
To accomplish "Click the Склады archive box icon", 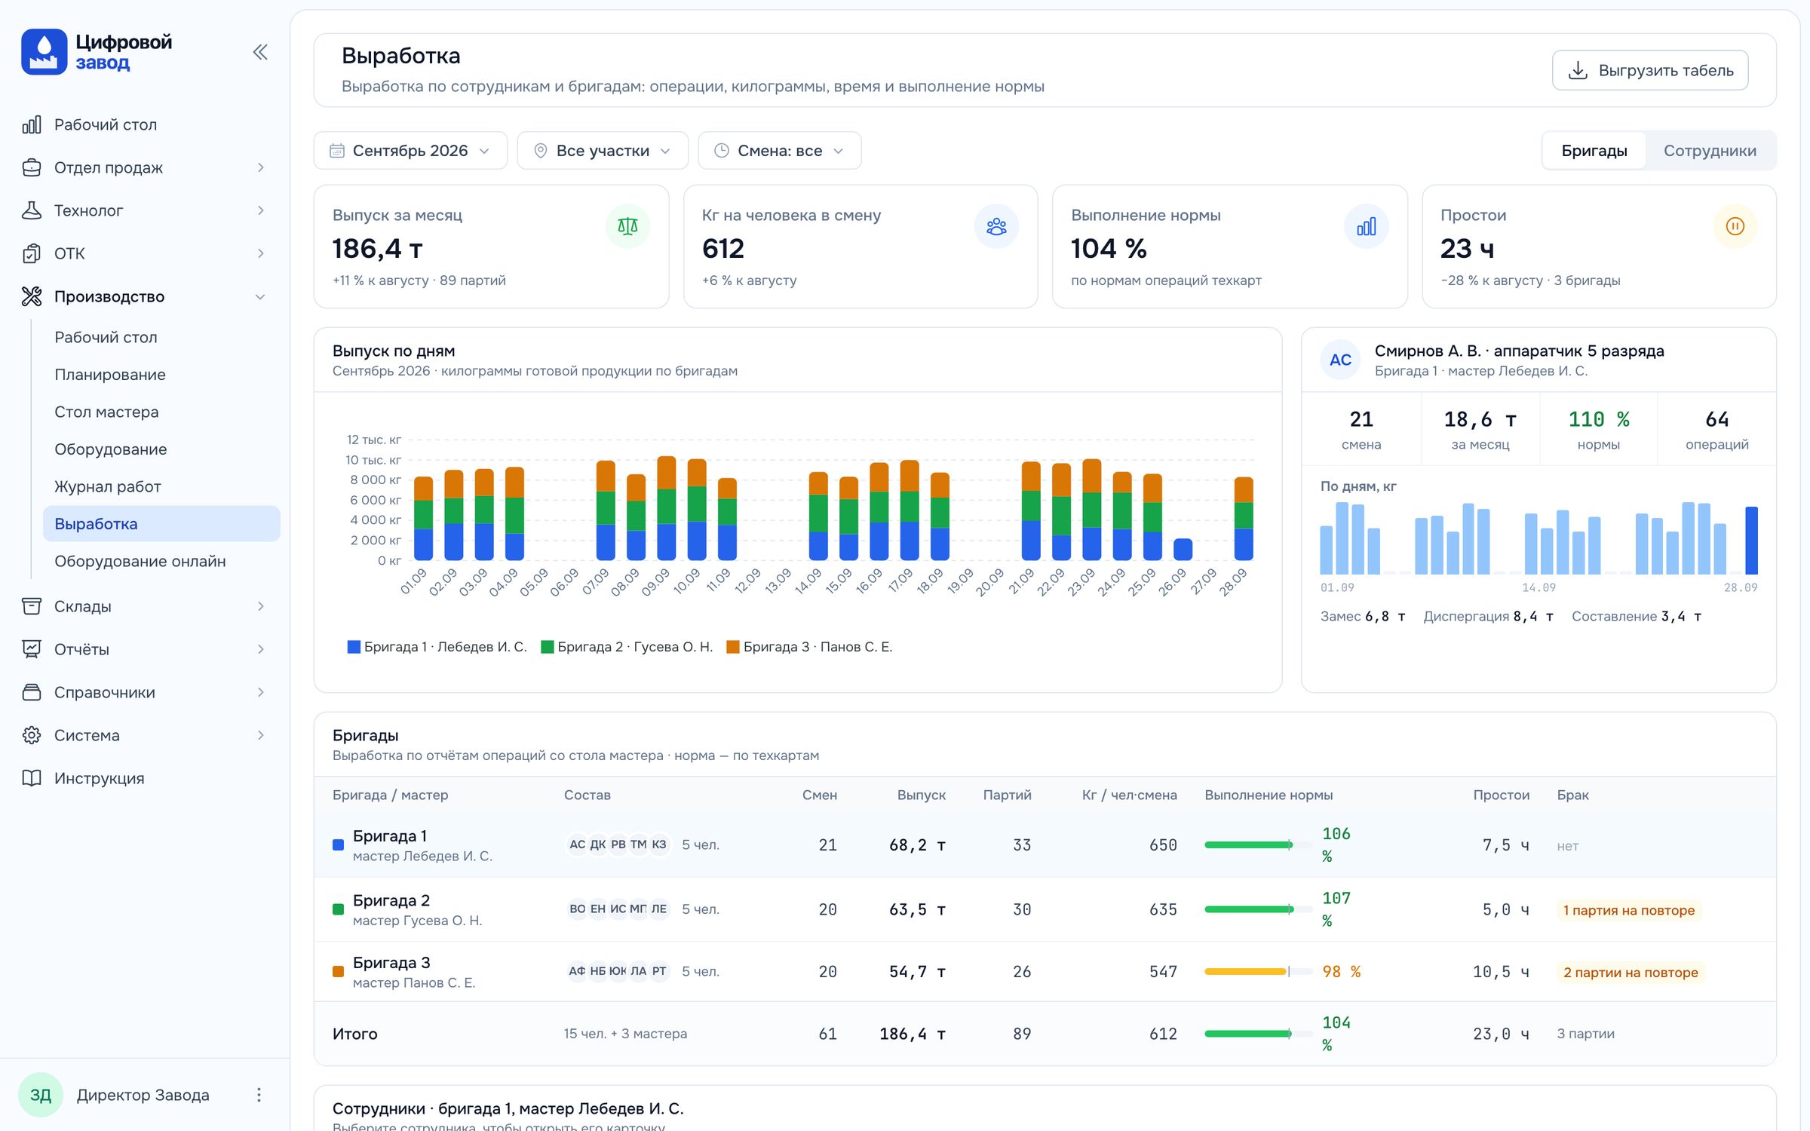I will pos(32,606).
